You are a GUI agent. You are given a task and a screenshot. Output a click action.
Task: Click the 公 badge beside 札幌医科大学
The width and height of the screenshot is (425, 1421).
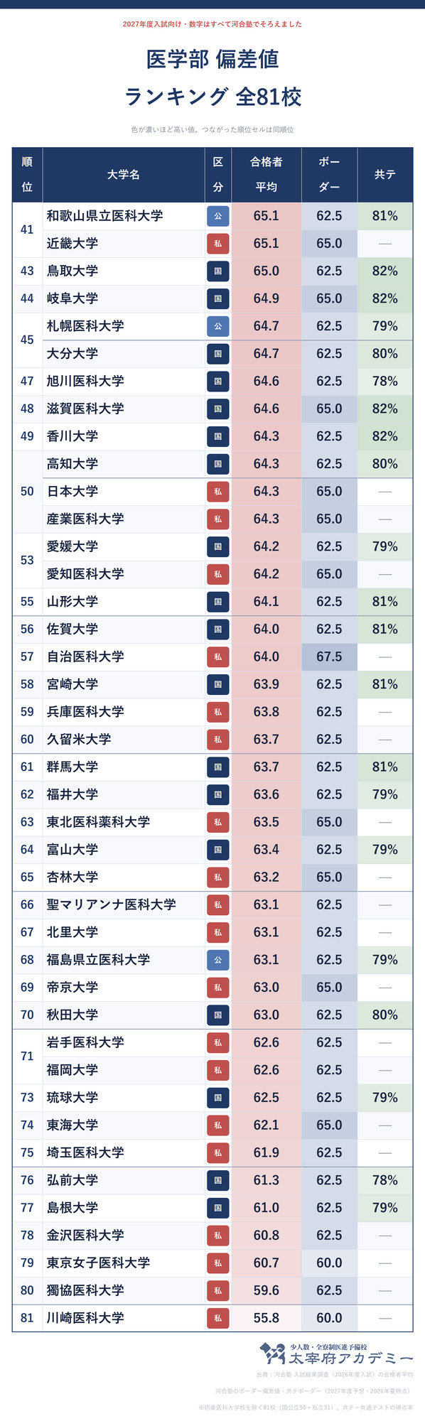coord(218,326)
